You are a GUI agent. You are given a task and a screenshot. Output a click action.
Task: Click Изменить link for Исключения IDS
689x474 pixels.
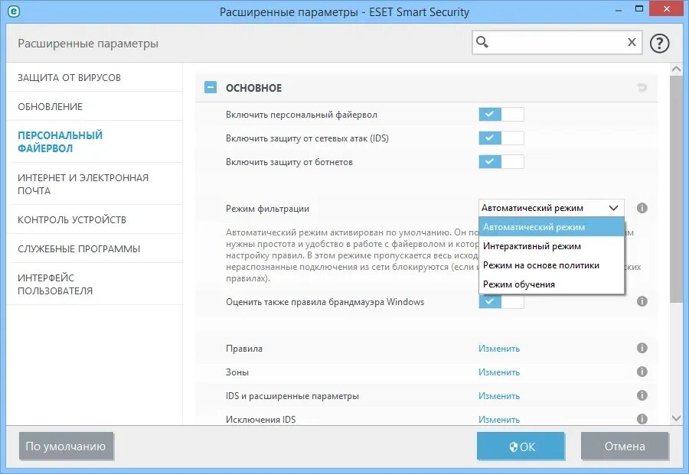(498, 420)
